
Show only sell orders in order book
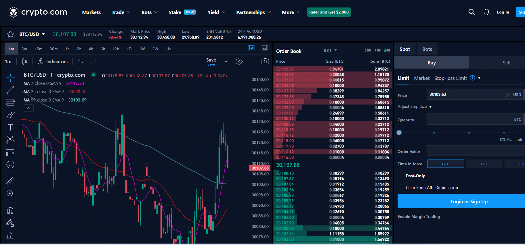[x=378, y=51]
